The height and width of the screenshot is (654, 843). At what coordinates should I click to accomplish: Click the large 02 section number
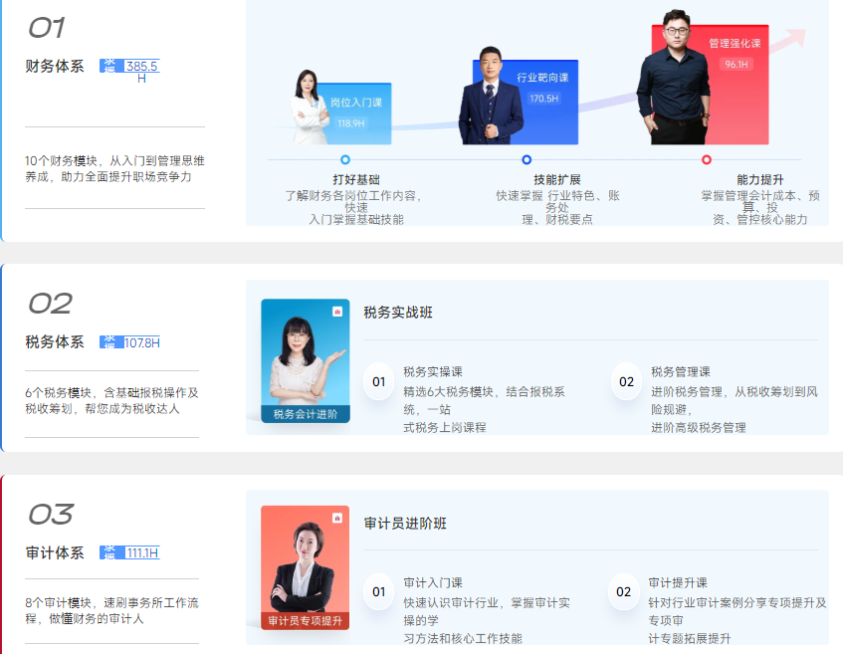point(50,304)
